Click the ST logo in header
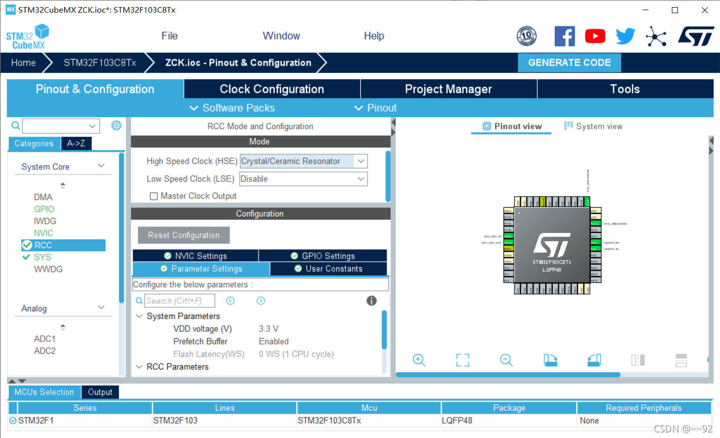 click(696, 36)
